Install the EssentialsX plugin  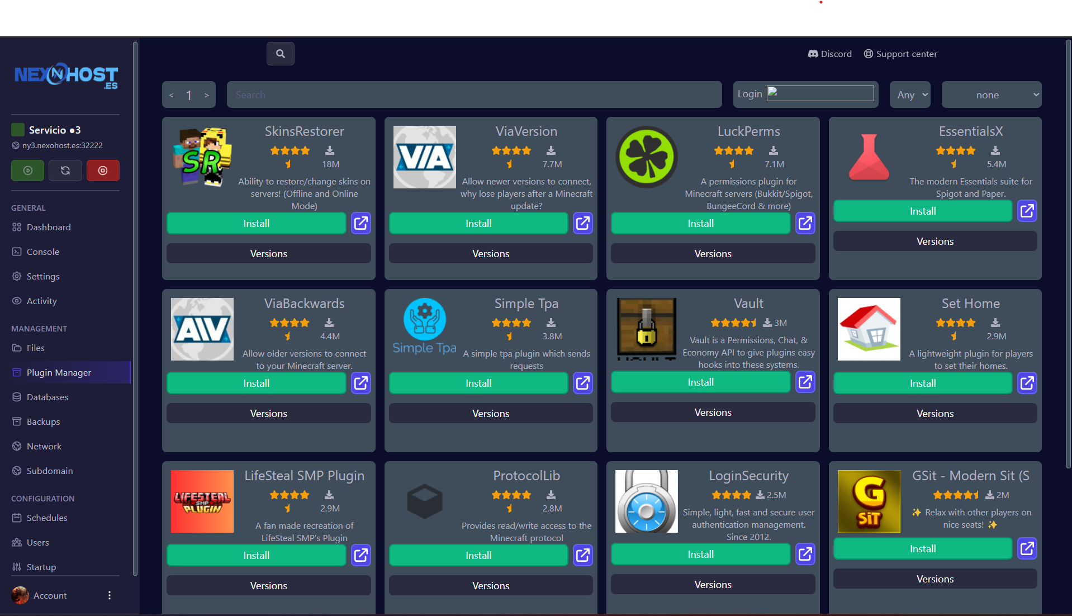[x=923, y=211]
